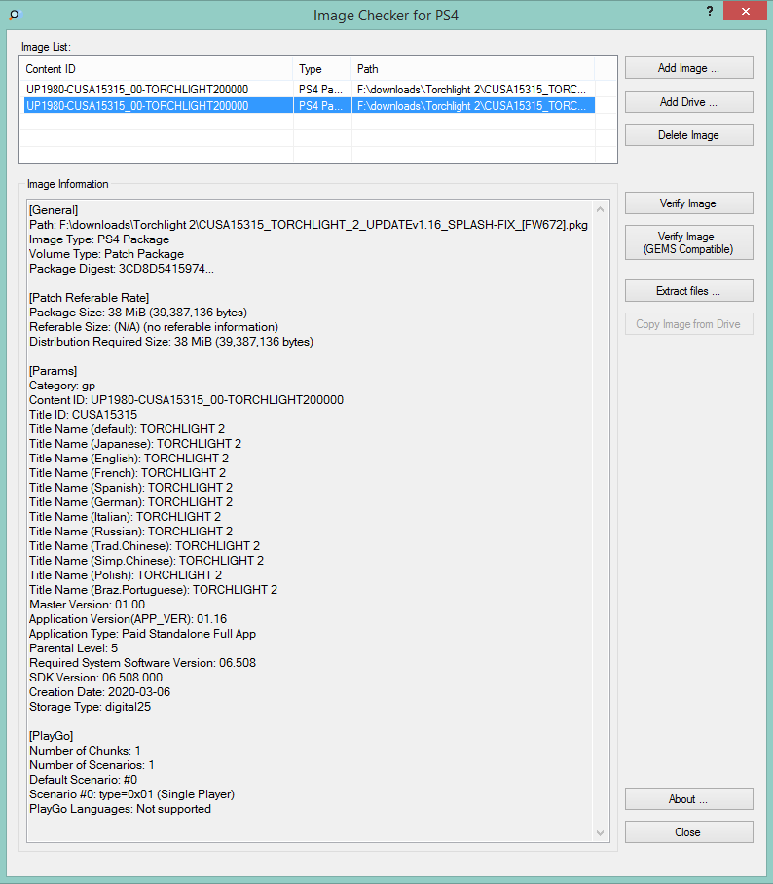Click the 'Category: gp' line
Image resolution: width=773 pixels, height=884 pixels.
tap(62, 386)
